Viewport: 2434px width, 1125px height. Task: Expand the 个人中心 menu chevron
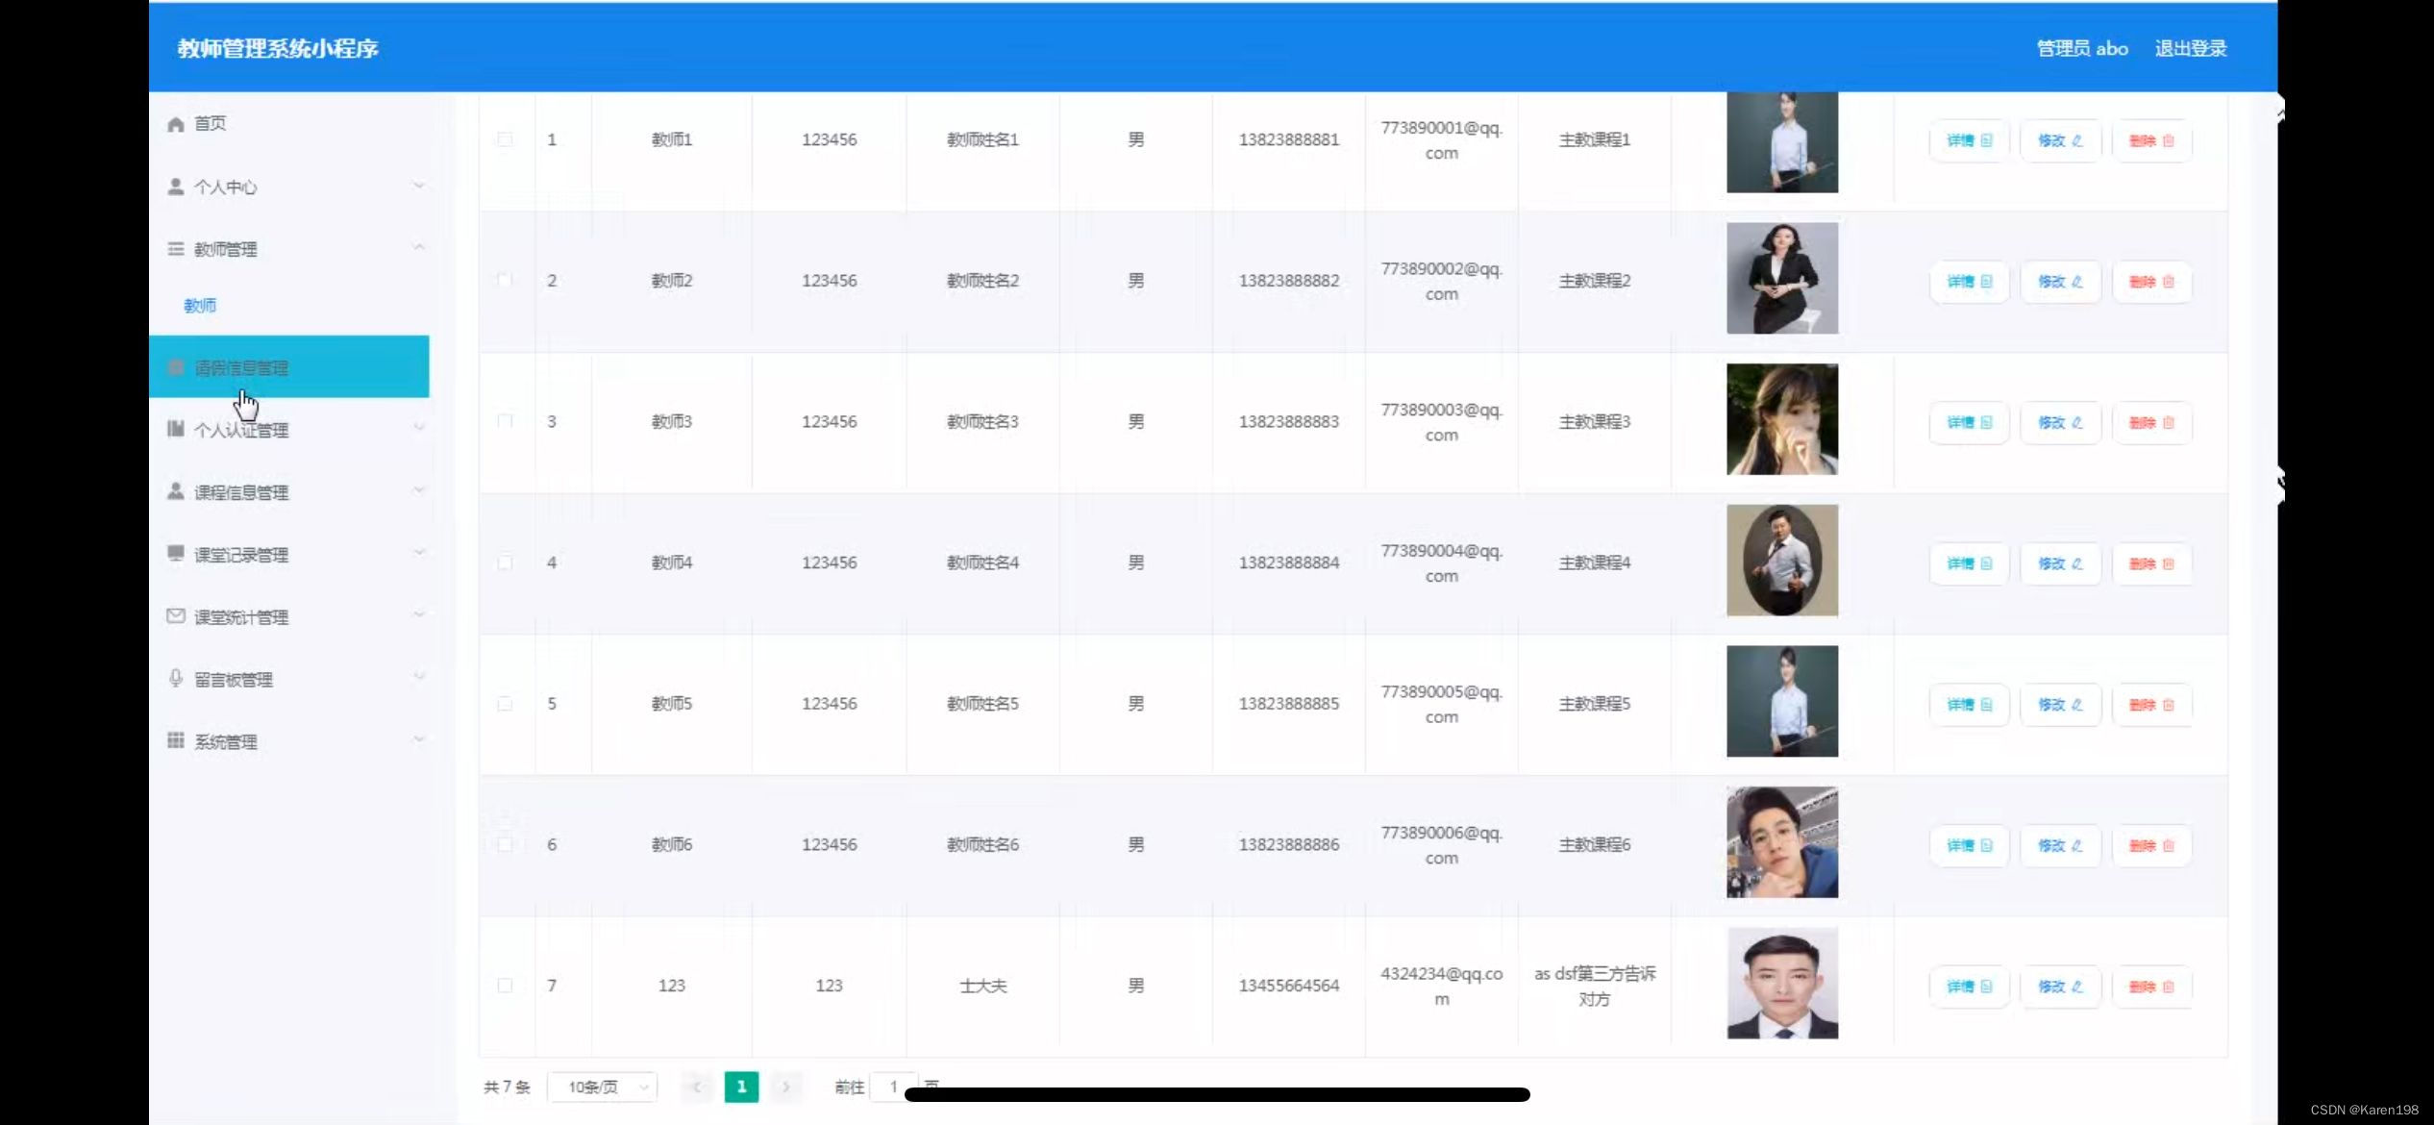[x=418, y=186]
